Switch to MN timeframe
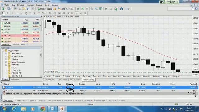The height and width of the screenshot is (112, 199). pos(85,13)
